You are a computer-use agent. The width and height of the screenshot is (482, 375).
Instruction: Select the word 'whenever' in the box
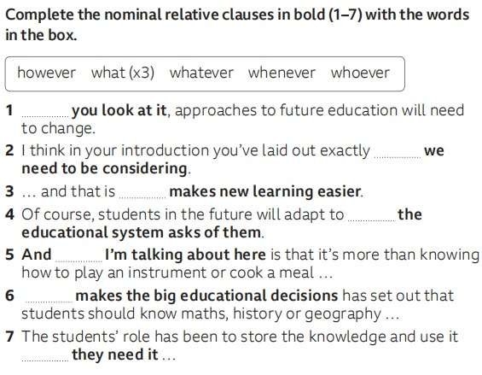click(282, 73)
